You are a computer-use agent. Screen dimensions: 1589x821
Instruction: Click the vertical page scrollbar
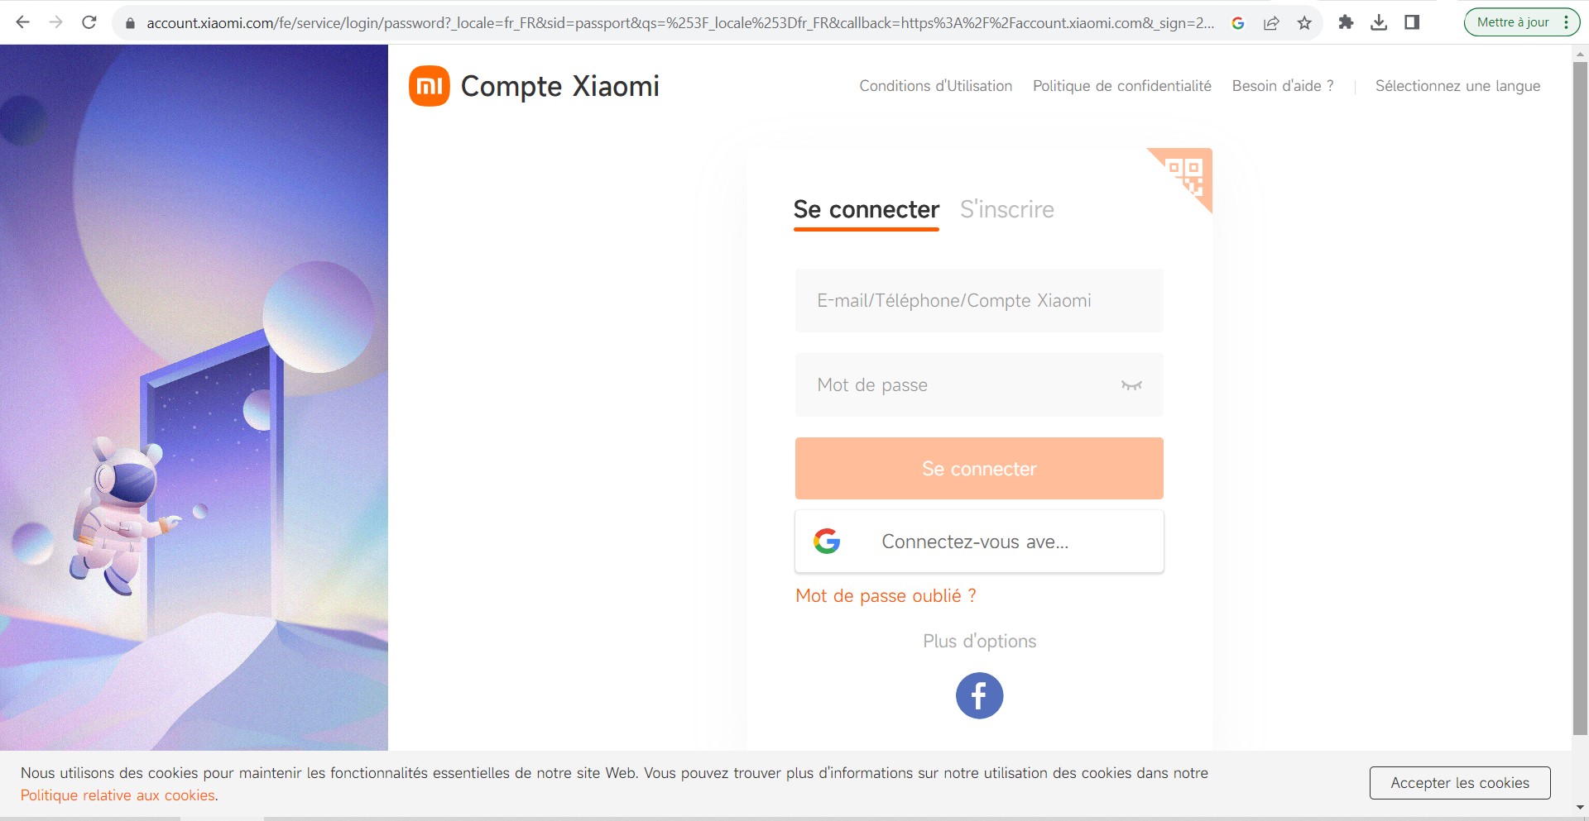pos(1580,397)
